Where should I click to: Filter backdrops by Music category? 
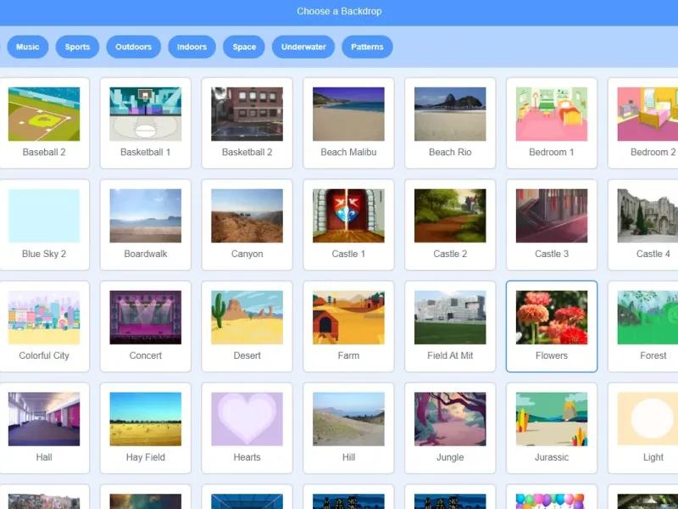[28, 47]
